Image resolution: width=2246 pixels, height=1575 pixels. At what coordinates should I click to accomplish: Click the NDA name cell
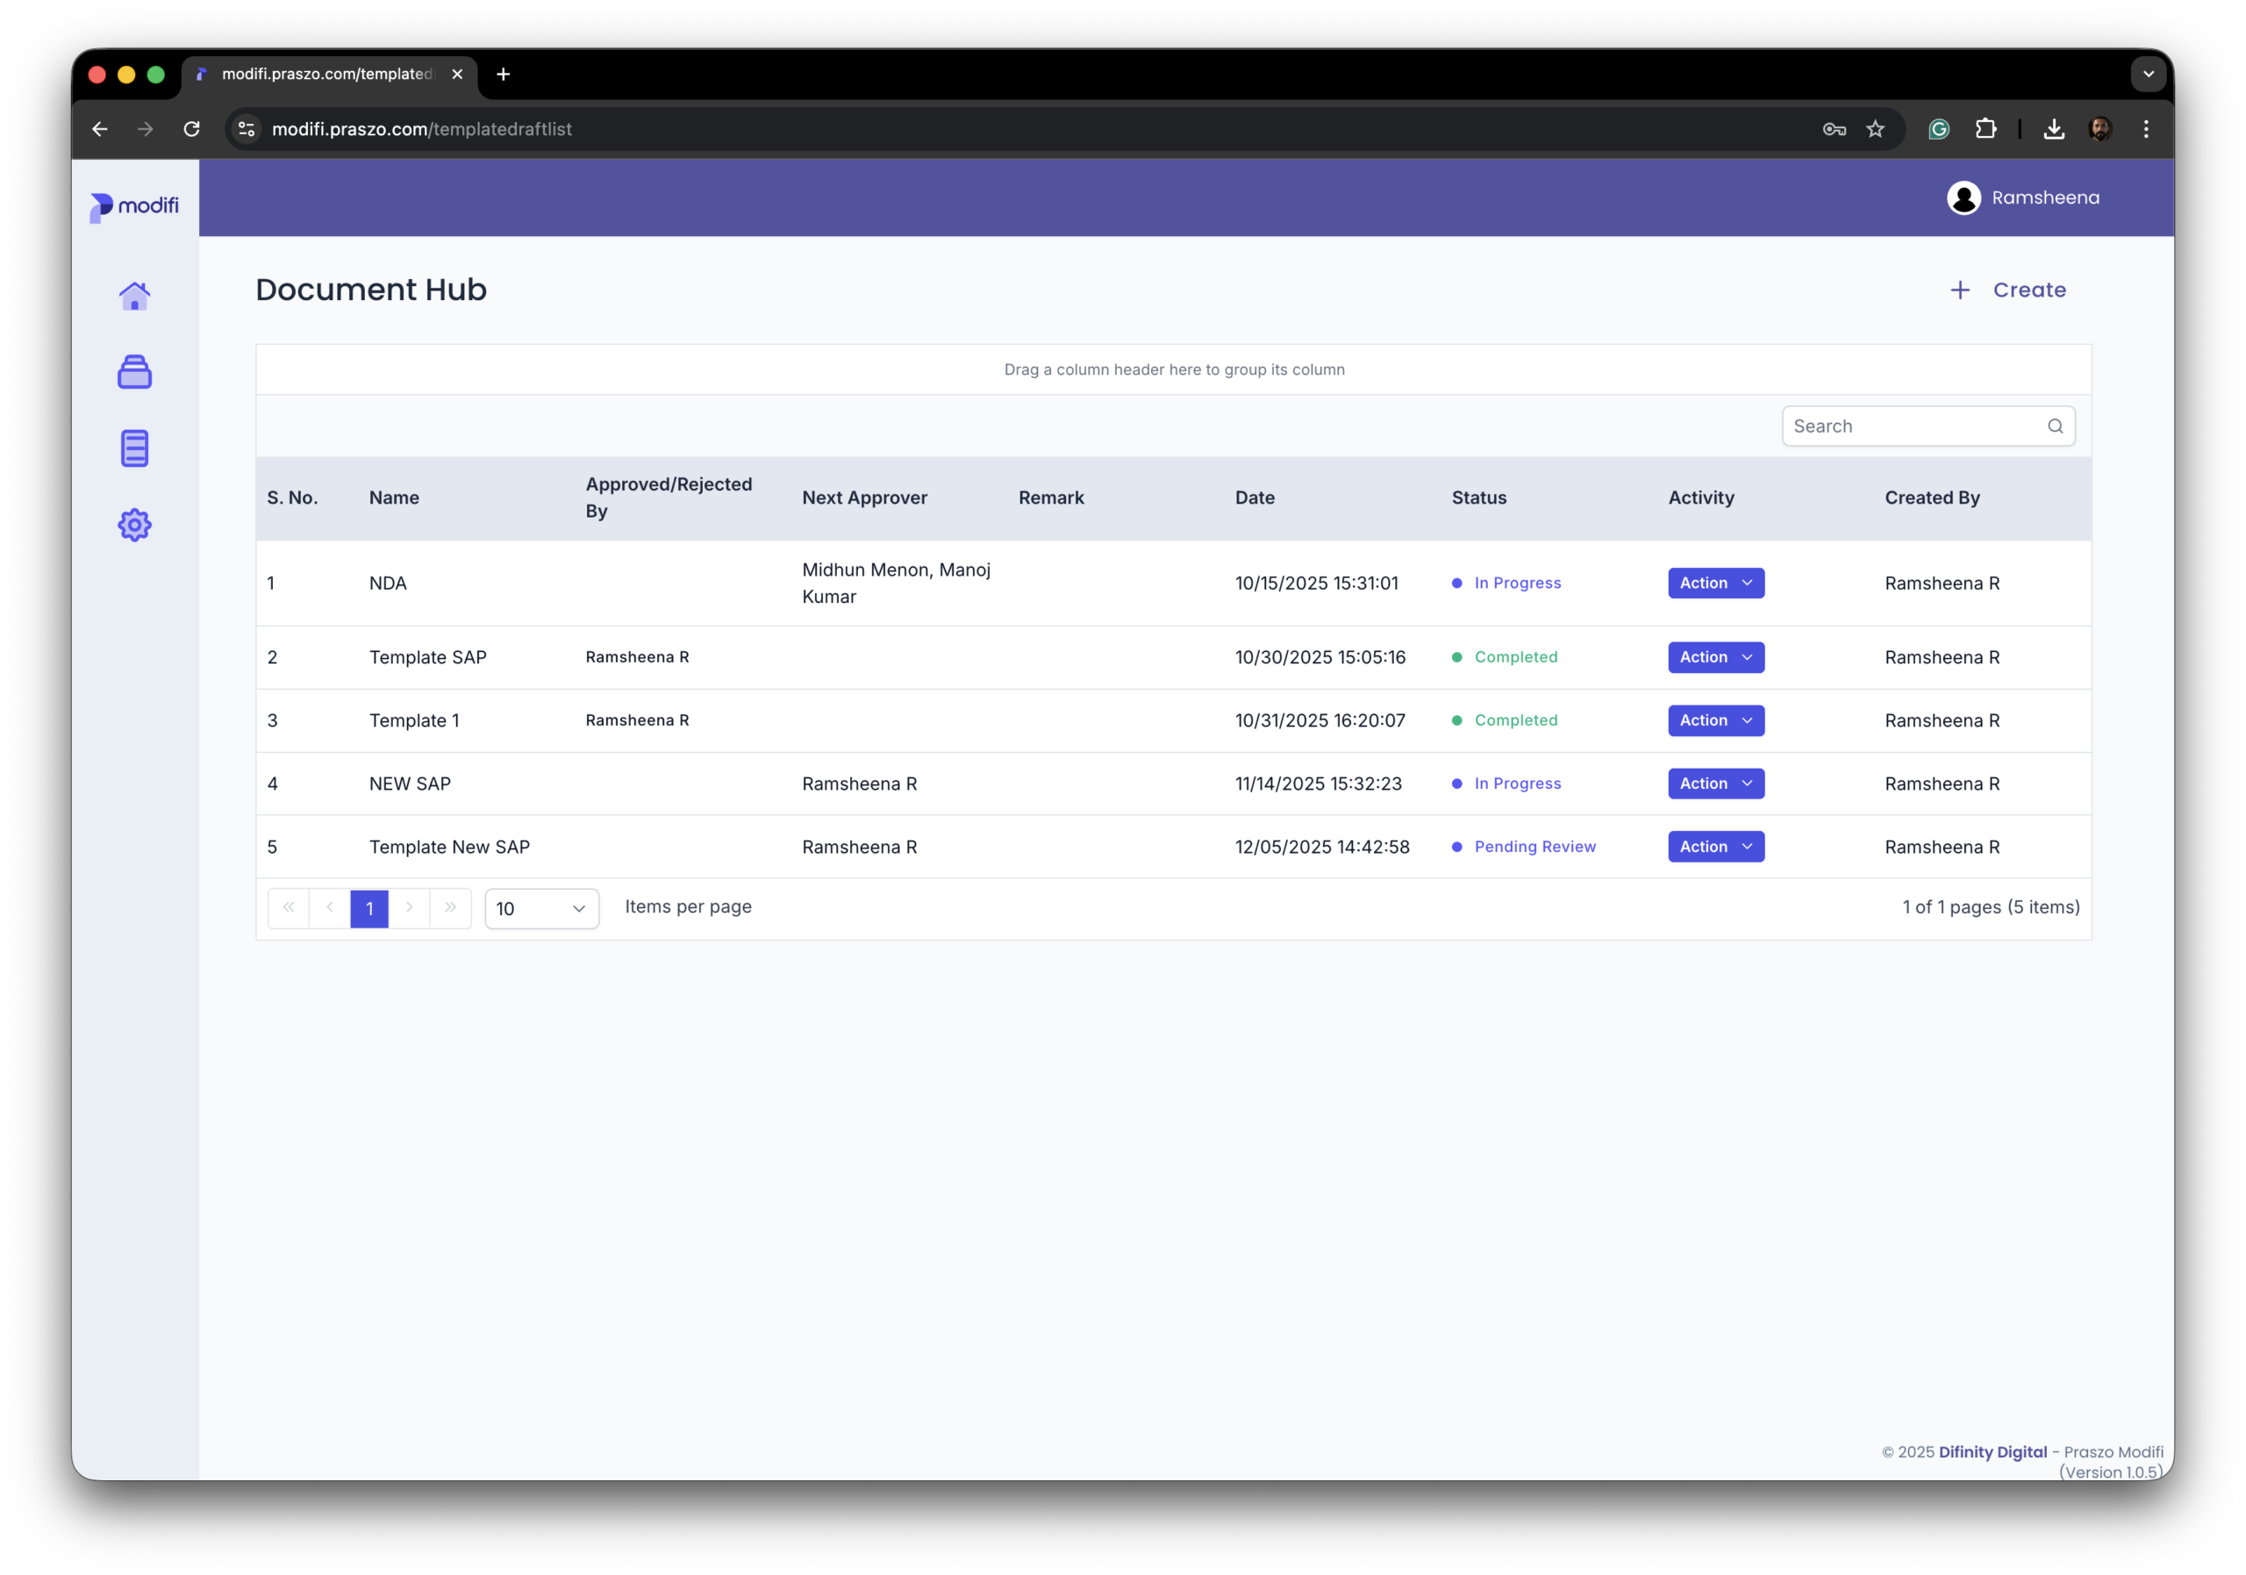388,583
